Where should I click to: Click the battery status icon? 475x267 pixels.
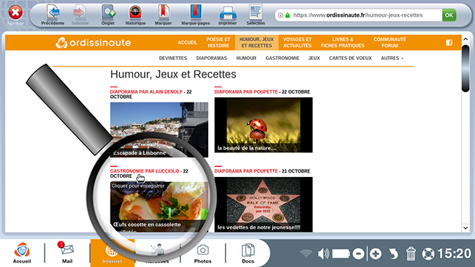[341, 254]
